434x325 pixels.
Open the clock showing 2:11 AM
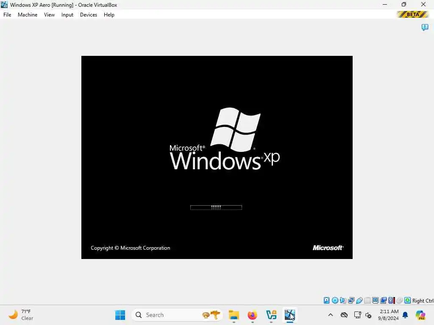[389, 315]
